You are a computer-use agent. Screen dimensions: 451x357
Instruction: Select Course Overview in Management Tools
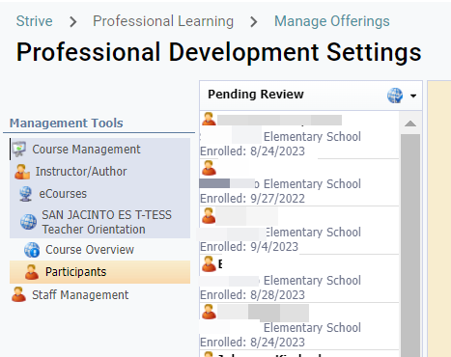(90, 250)
